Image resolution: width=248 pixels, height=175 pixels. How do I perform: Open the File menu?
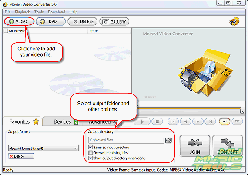point(7,12)
